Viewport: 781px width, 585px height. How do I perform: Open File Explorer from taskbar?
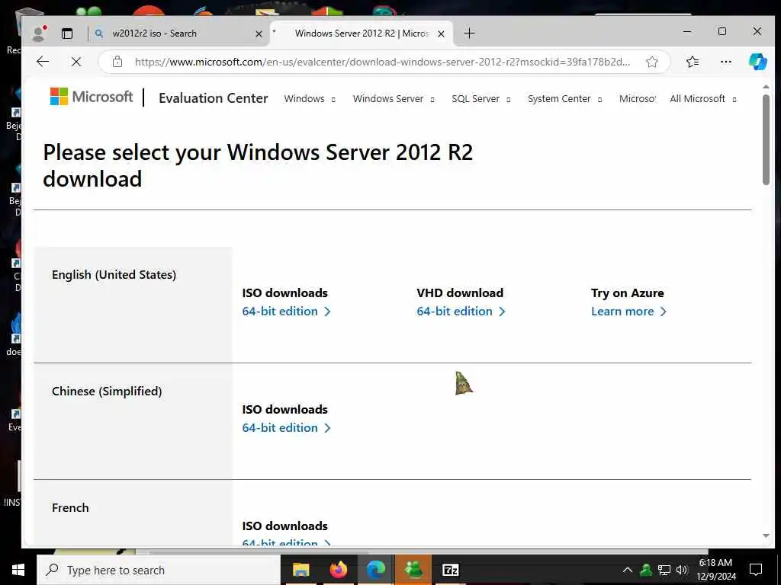click(x=301, y=570)
